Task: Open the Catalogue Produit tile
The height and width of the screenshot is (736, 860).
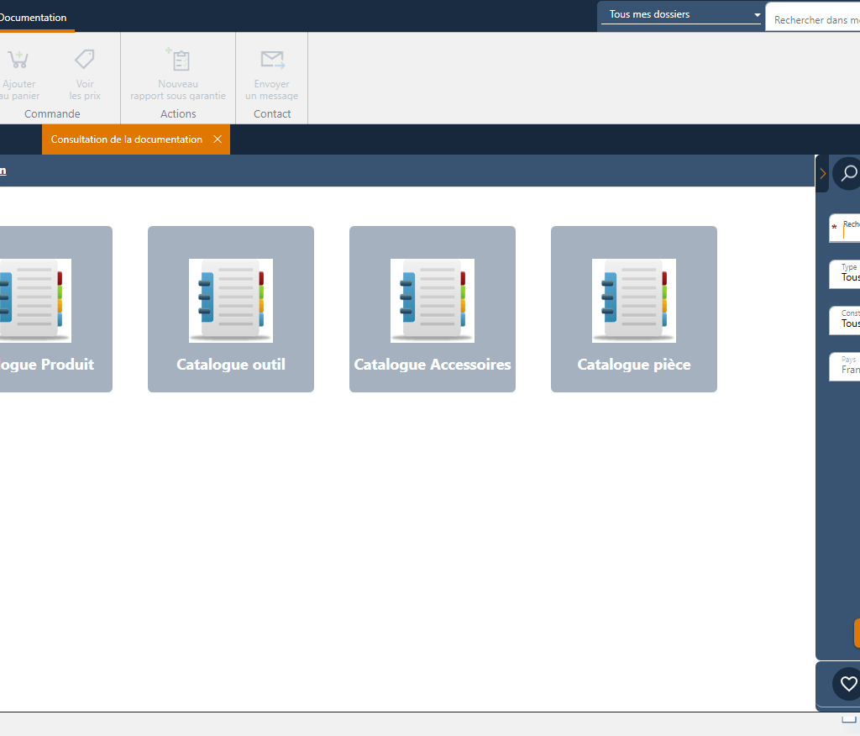Action: (x=50, y=308)
